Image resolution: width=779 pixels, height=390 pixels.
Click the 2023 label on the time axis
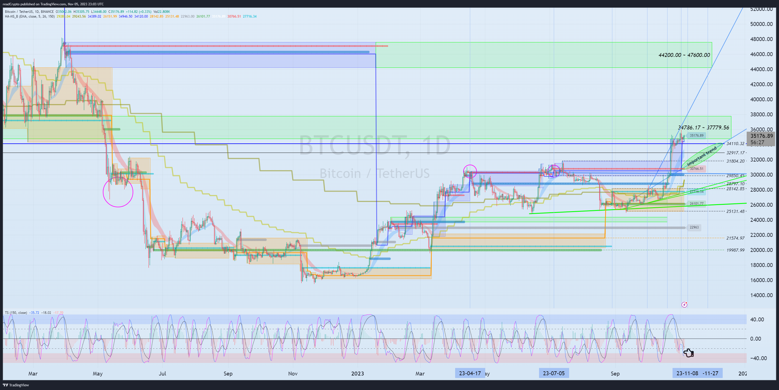pyautogui.click(x=357, y=374)
